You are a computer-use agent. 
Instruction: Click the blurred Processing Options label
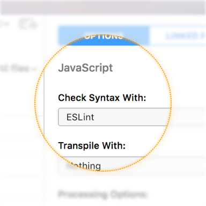pyautogui.click(x=102, y=194)
